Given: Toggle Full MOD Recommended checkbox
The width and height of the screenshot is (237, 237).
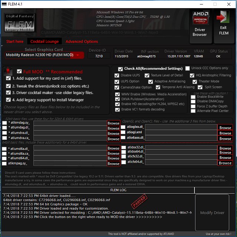Looking at the screenshot, I should [x=19, y=71].
